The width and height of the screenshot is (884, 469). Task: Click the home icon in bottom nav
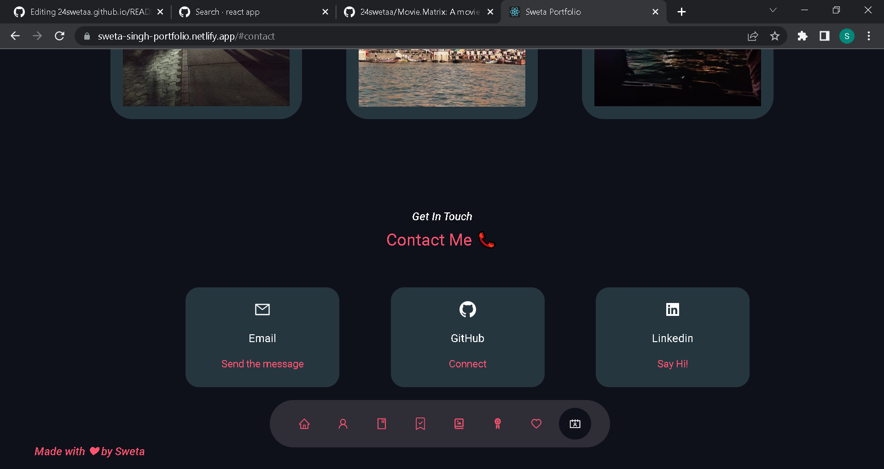[304, 424]
